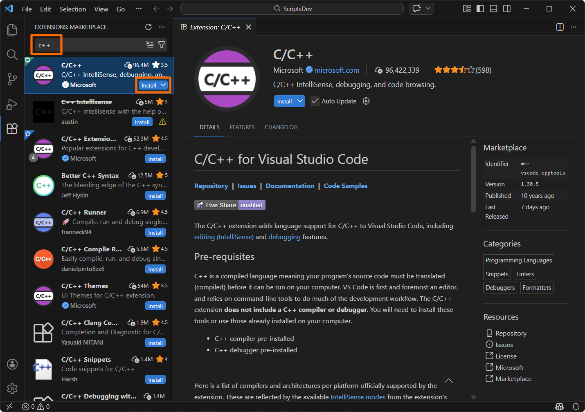The width and height of the screenshot is (585, 412).
Task: Refresh the extensions marketplace list
Action: (148, 27)
